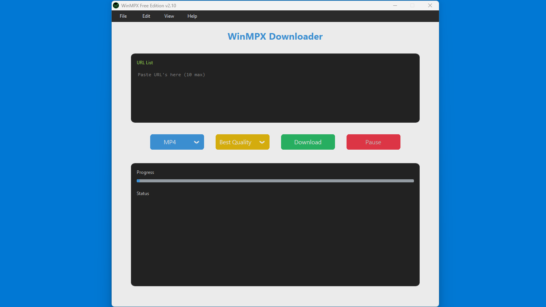The height and width of the screenshot is (307, 546).
Task: Click the download progress bar
Action: [275, 180]
